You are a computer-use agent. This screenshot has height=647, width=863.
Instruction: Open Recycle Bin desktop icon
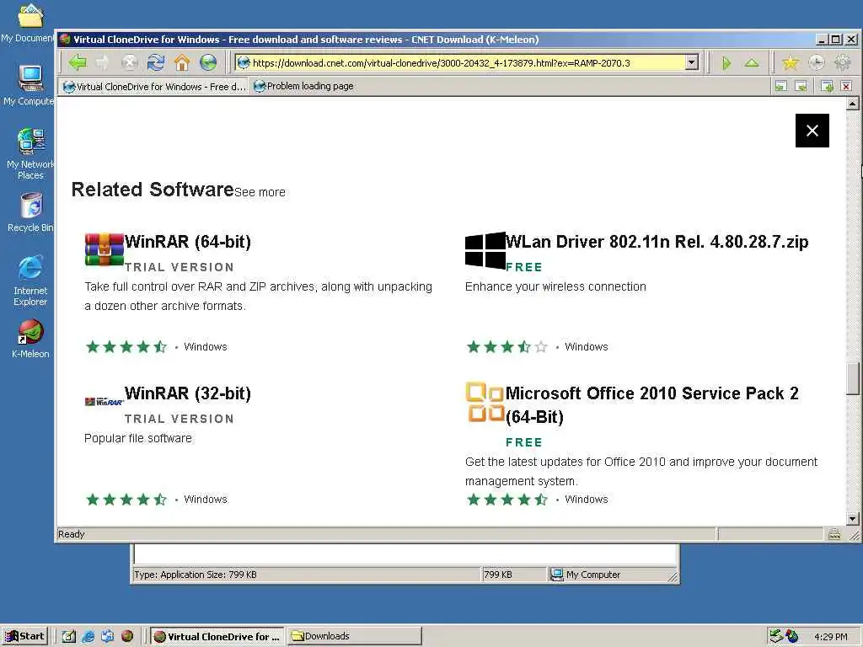pos(30,211)
